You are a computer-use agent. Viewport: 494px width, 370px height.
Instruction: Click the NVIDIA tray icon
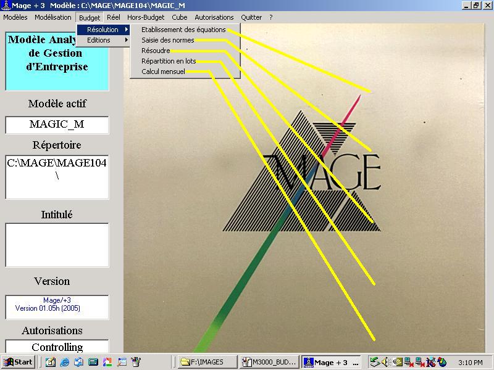[397, 362]
